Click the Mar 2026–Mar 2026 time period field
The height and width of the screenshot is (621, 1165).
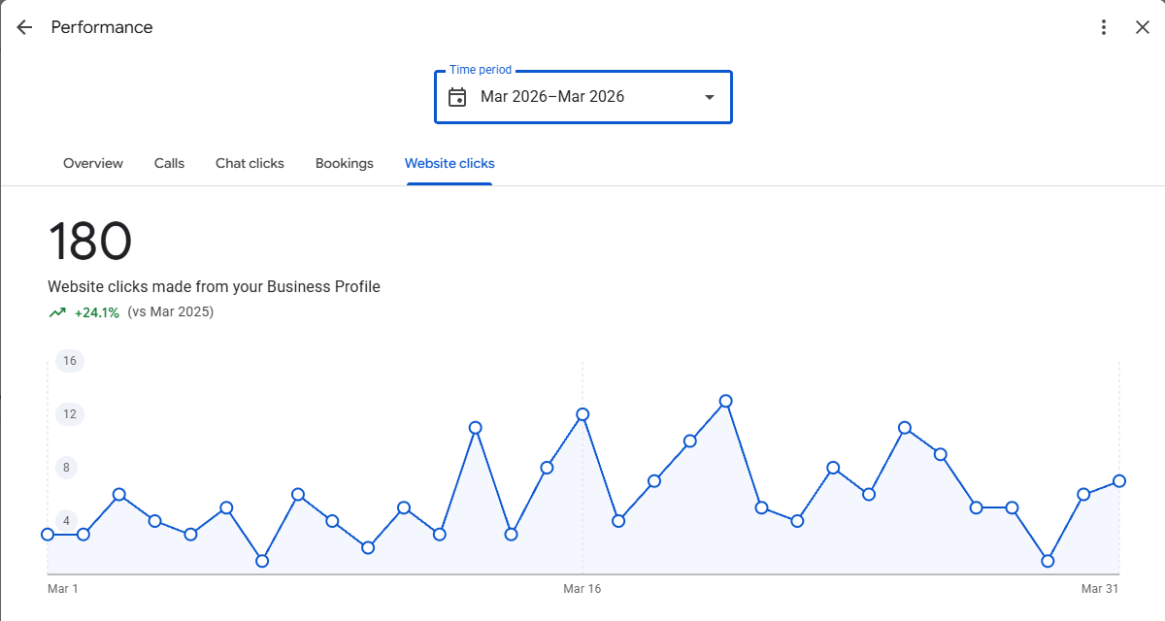tap(583, 97)
